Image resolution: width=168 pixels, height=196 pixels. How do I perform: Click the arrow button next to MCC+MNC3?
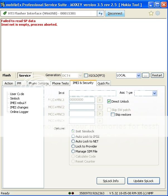tap(100, 114)
